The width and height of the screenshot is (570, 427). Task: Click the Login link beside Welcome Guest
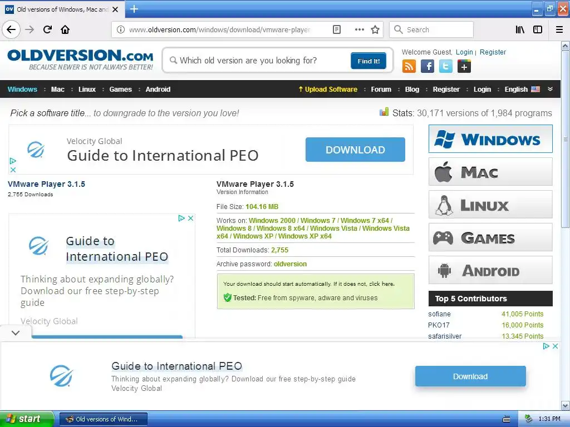(464, 52)
